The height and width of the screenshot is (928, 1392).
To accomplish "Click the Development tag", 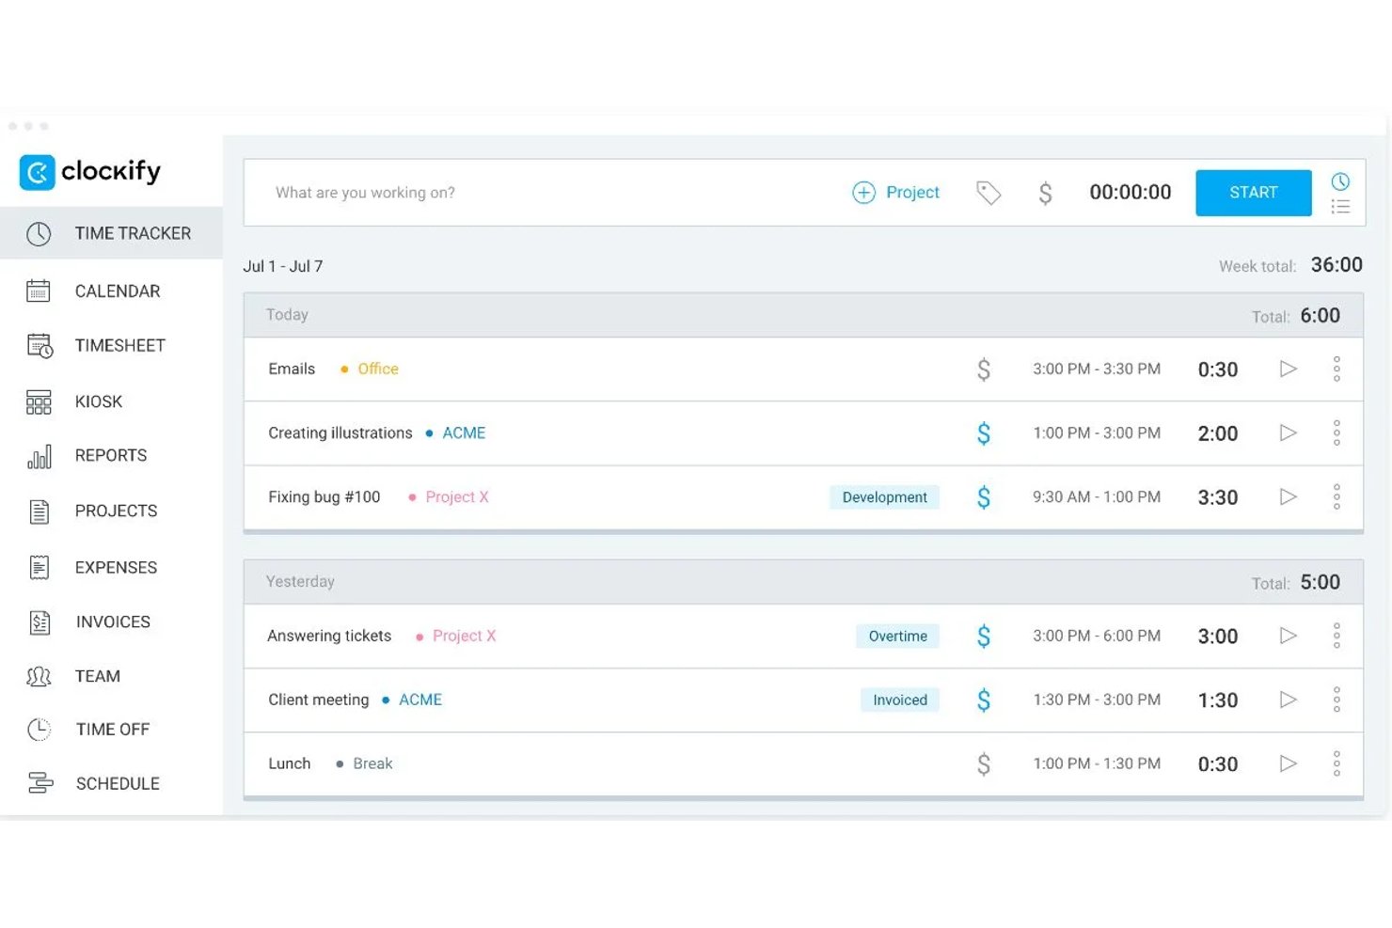I will [x=884, y=497].
